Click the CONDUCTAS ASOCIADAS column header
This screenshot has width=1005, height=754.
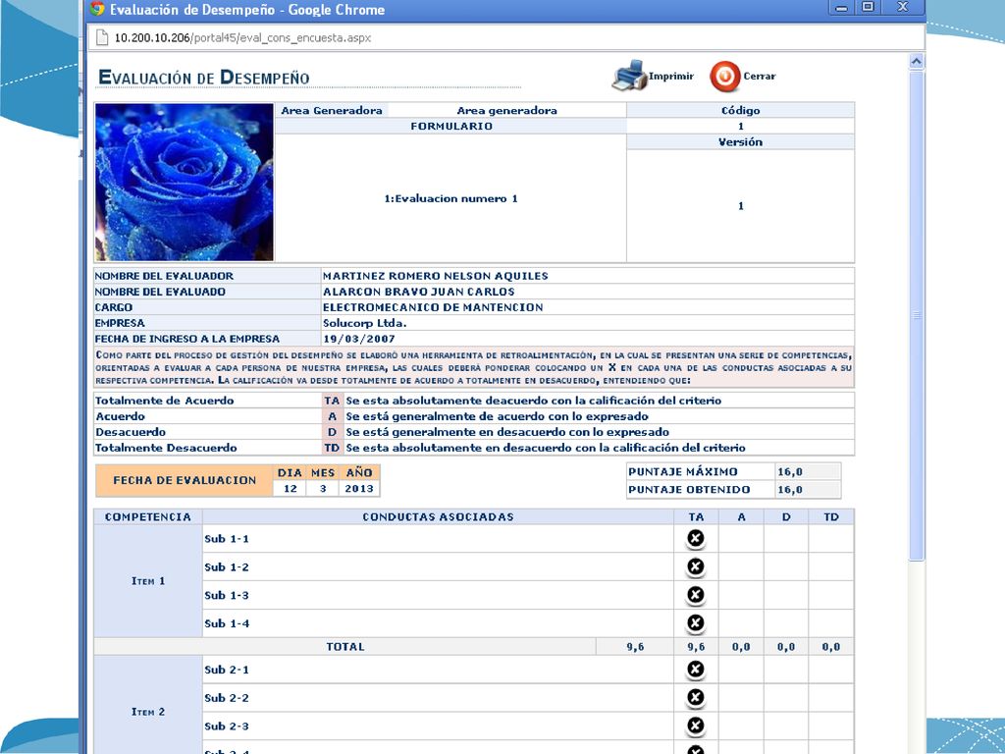click(438, 516)
